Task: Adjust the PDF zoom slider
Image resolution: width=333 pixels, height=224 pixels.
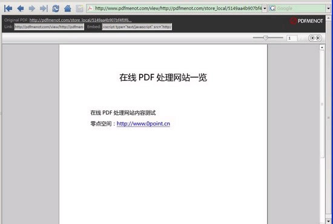Action: (x=265, y=37)
